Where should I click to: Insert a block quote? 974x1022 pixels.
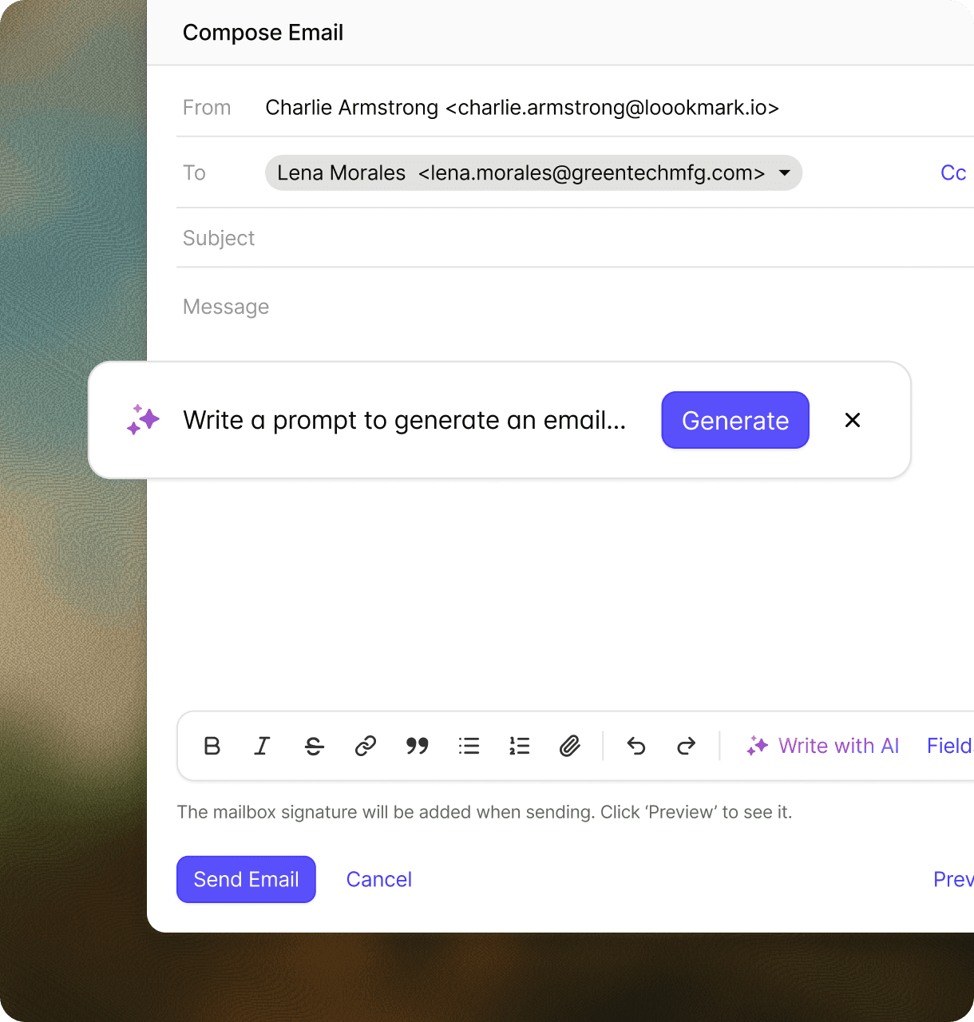(417, 746)
